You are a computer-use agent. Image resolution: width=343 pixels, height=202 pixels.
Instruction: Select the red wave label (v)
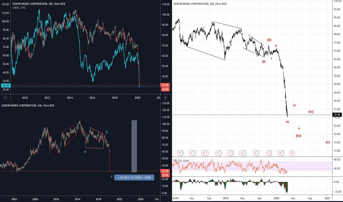(328, 142)
